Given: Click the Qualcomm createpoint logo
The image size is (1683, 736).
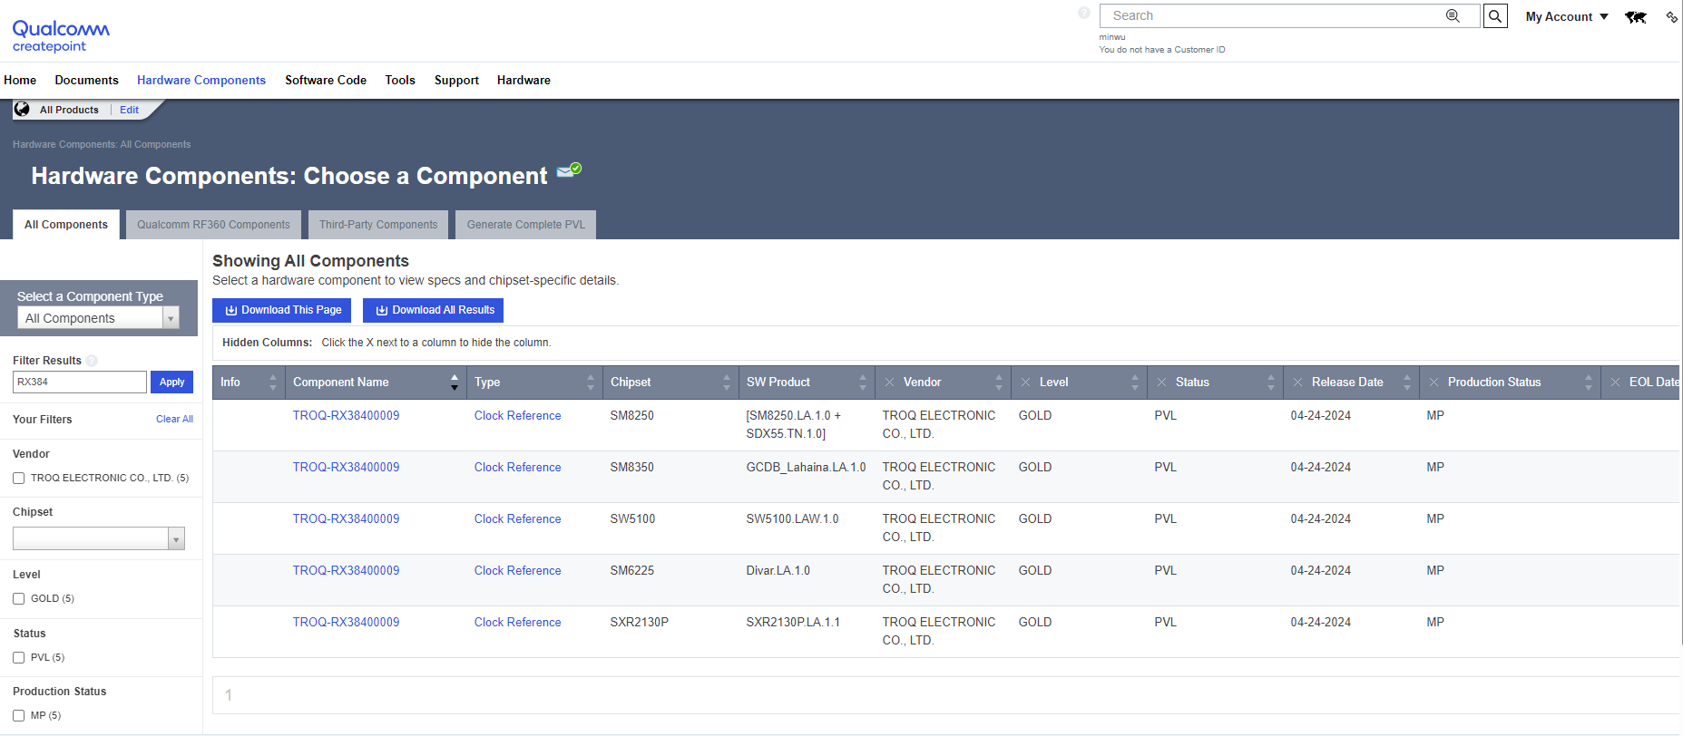Looking at the screenshot, I should coord(61,36).
